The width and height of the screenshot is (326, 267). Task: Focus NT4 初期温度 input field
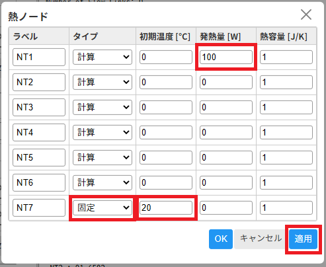(x=166, y=132)
